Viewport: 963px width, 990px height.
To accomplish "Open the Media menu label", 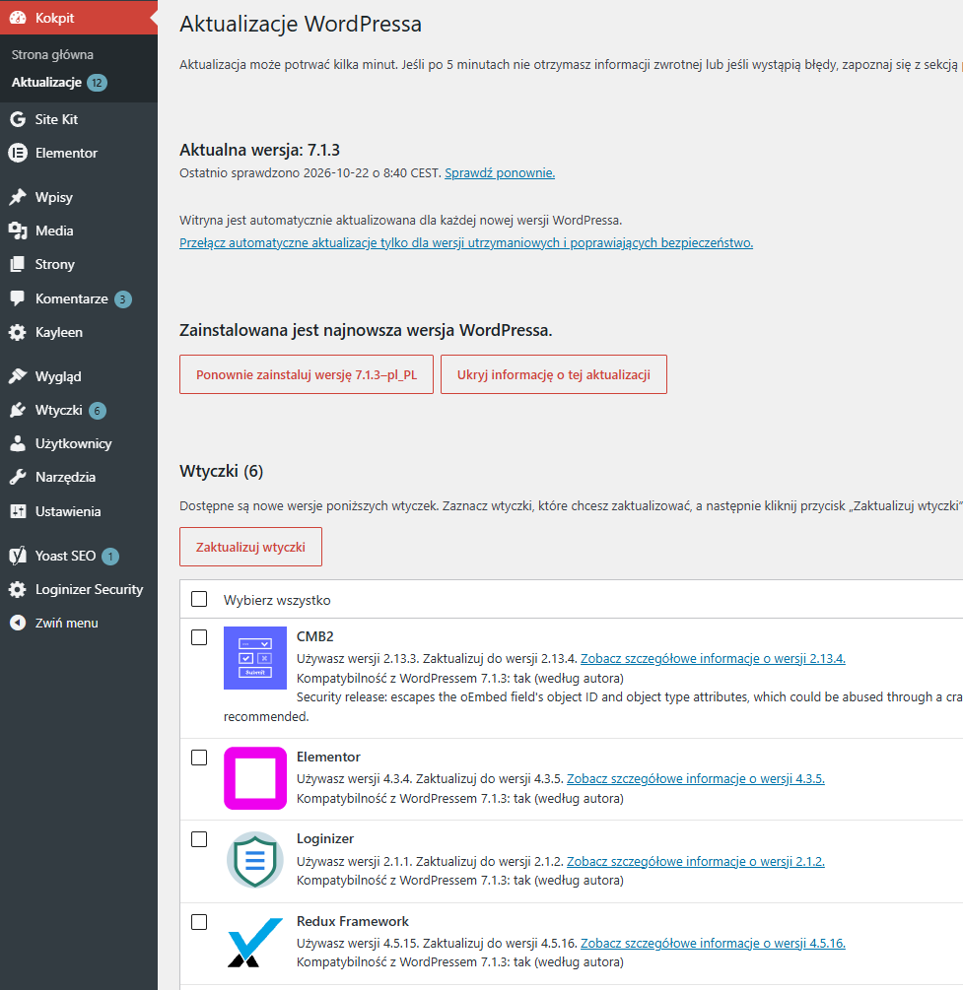I will [x=54, y=231].
